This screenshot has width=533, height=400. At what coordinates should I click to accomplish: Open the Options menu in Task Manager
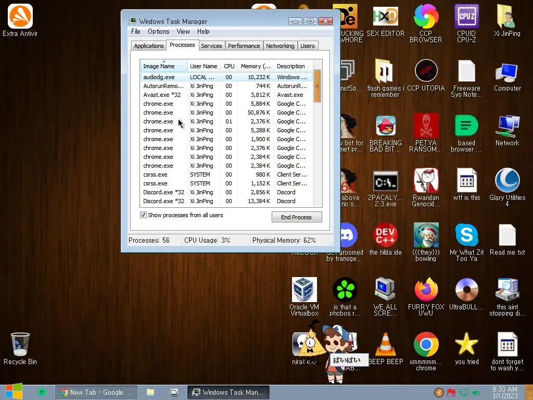click(x=158, y=31)
